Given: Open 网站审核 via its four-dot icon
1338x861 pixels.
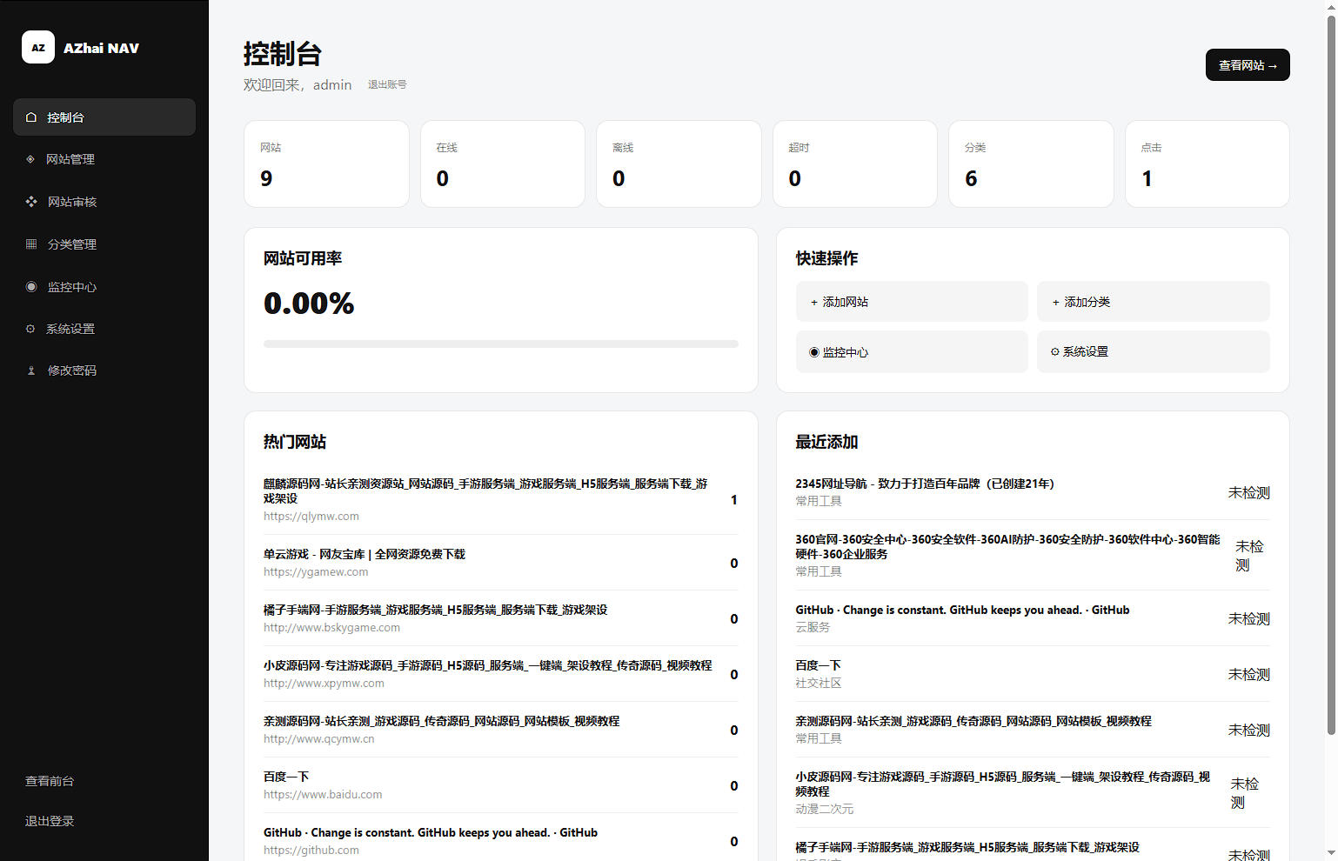Looking at the screenshot, I should (x=31, y=202).
